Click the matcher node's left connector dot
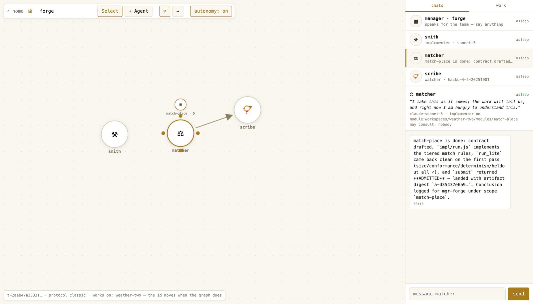This screenshot has width=533, height=304. (163, 133)
